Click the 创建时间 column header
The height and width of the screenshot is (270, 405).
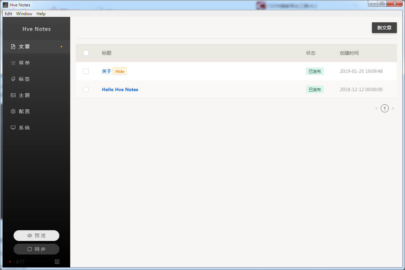(x=349, y=53)
